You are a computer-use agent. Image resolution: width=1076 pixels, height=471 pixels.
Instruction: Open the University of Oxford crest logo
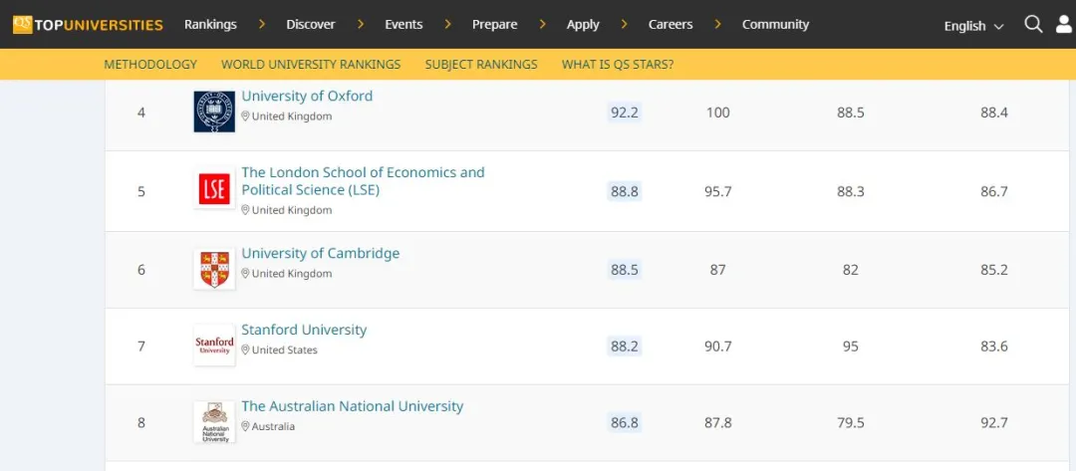214,112
